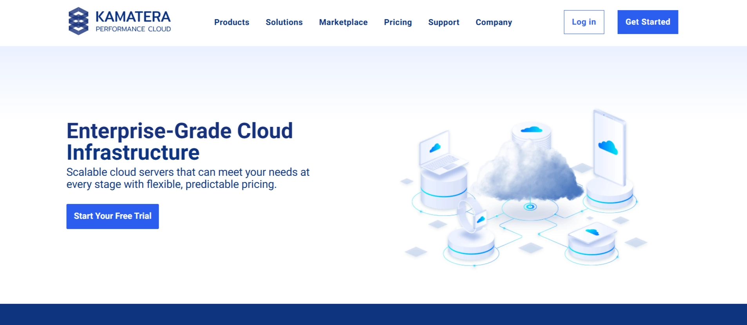Click the Kamatera hexagon logo icon
The width and height of the screenshot is (747, 325).
78,21
